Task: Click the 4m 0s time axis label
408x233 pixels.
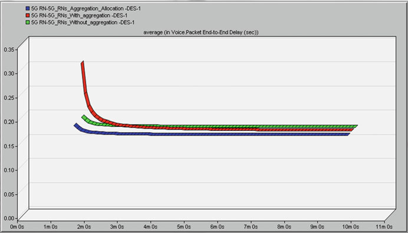Action: [150, 227]
